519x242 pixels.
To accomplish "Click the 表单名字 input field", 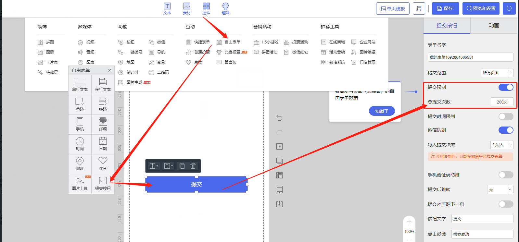I will (470, 57).
